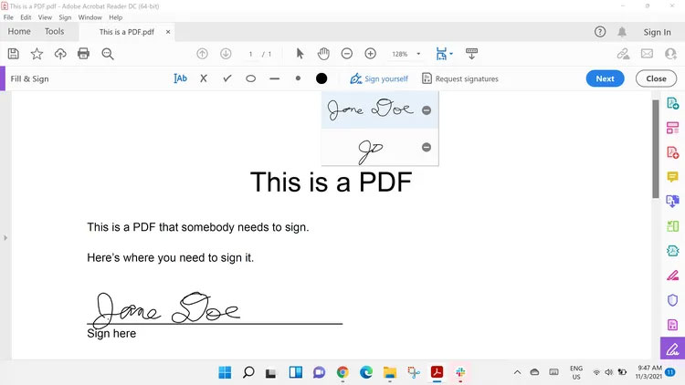
Task: Open the Protect shield tool in sidebar
Action: pos(673,299)
